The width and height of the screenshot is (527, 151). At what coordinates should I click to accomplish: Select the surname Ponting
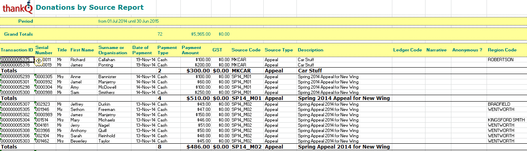(106, 65)
